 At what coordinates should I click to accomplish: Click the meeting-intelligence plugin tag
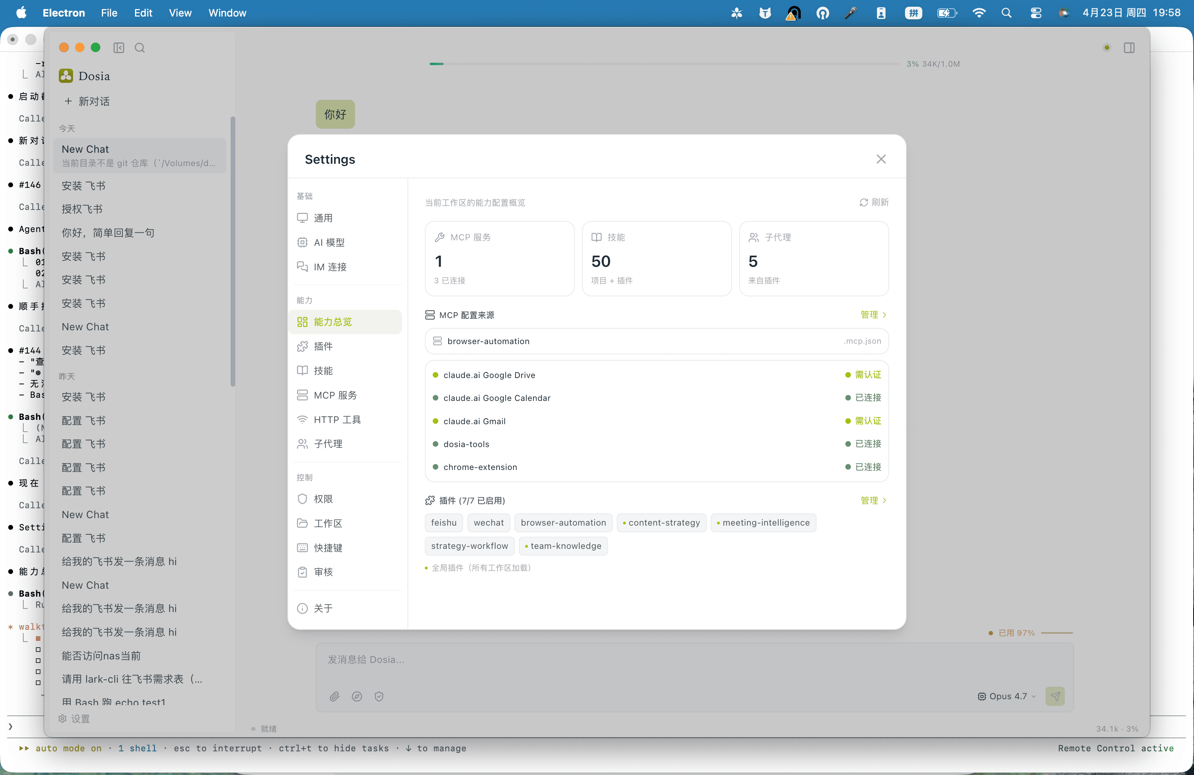click(763, 523)
